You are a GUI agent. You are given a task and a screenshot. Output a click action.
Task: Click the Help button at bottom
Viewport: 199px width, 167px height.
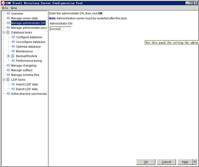coord(185,162)
